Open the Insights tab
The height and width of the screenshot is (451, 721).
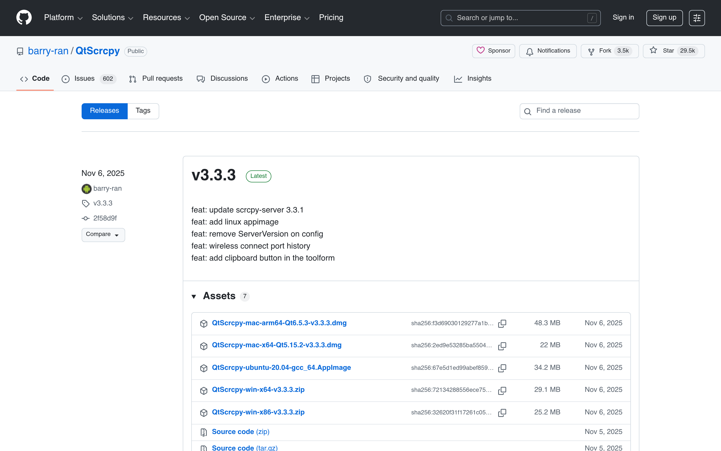pyautogui.click(x=473, y=78)
